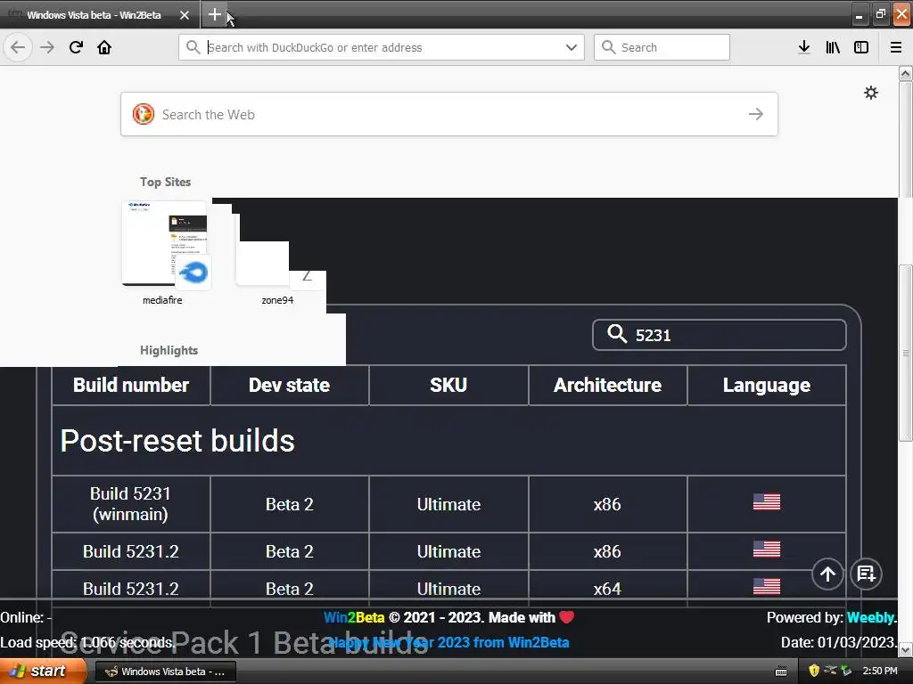Open the Windows Start menu
The width and height of the screenshot is (913, 684).
(x=41, y=672)
